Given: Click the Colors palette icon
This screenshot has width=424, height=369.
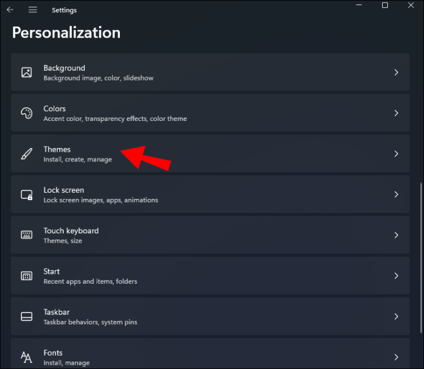Looking at the screenshot, I should coord(26,113).
